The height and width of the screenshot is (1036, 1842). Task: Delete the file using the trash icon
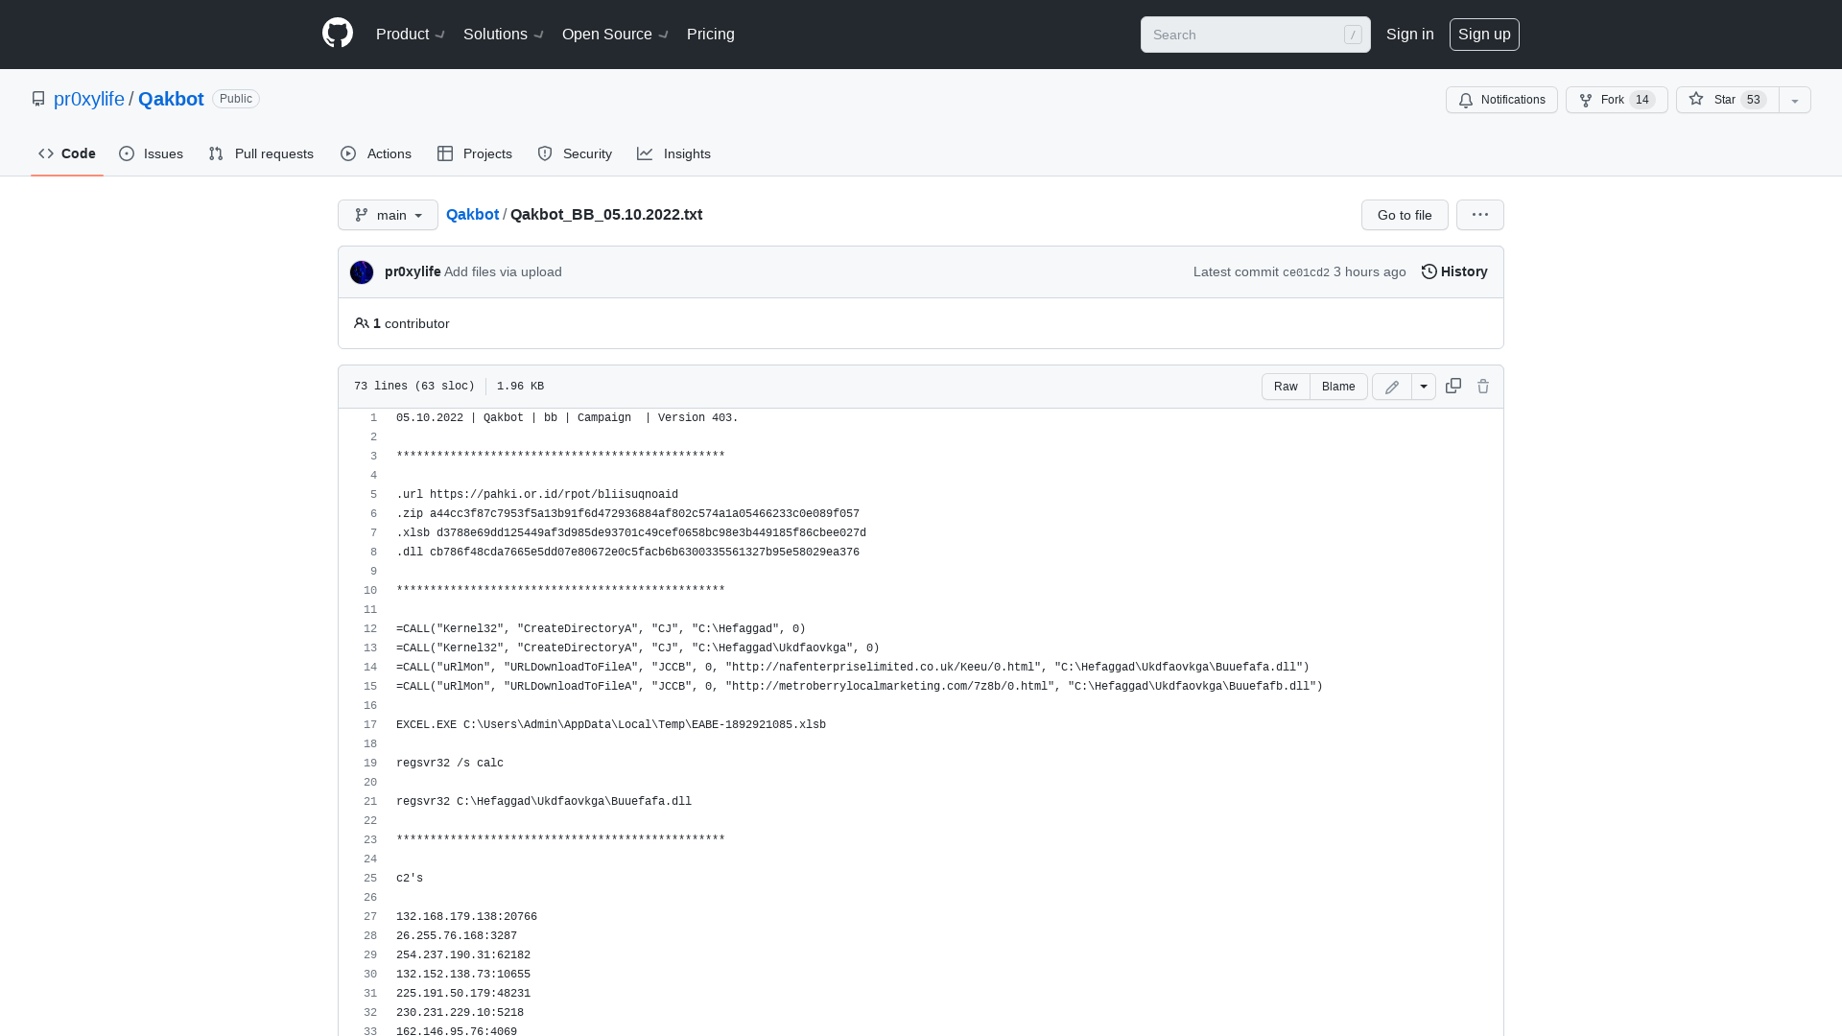point(1482,386)
